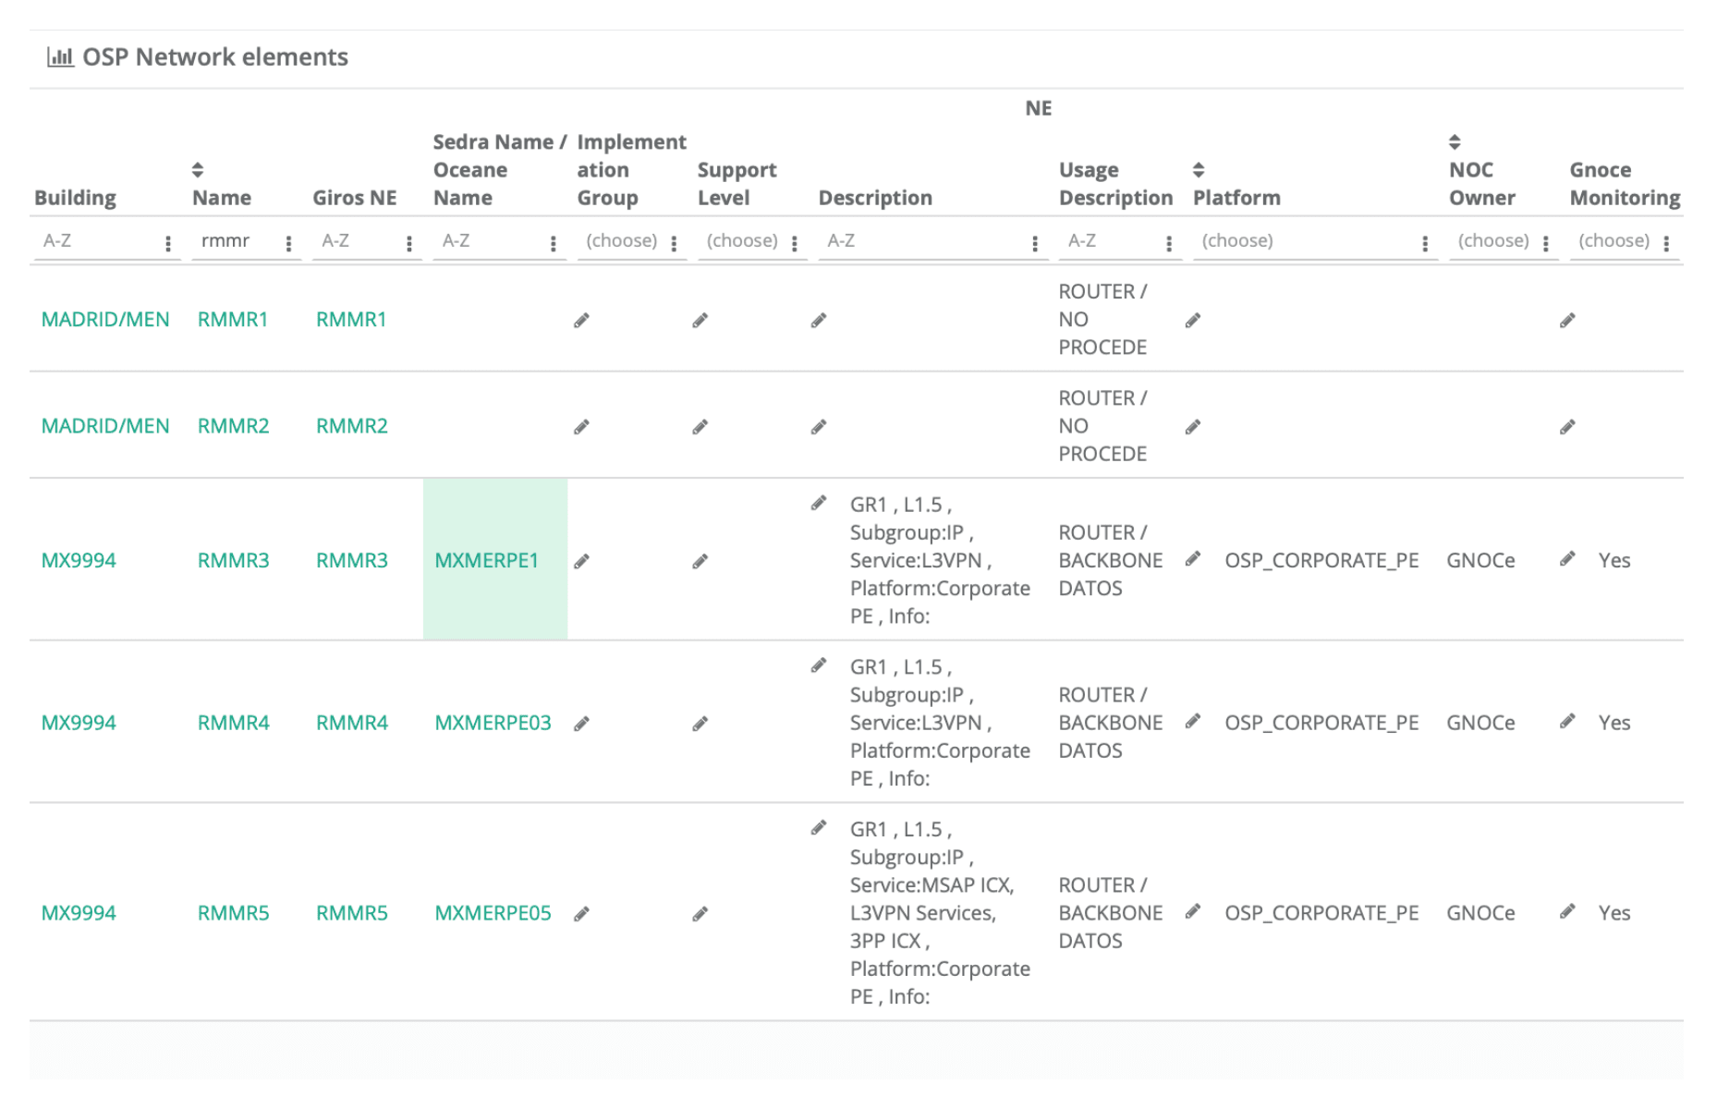Open Support Level choose filter
The image size is (1717, 1109).
[x=742, y=241]
